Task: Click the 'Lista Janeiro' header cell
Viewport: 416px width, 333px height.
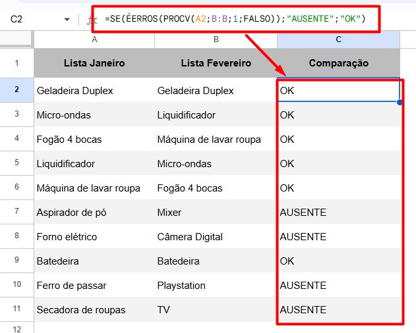Action: click(x=94, y=63)
